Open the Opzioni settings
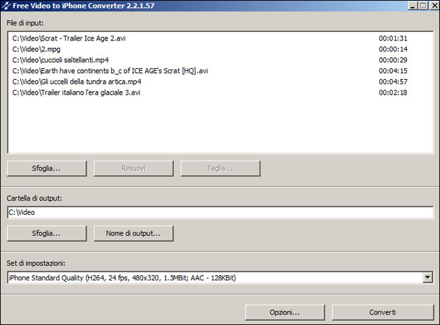This screenshot has width=440, height=325. [285, 312]
